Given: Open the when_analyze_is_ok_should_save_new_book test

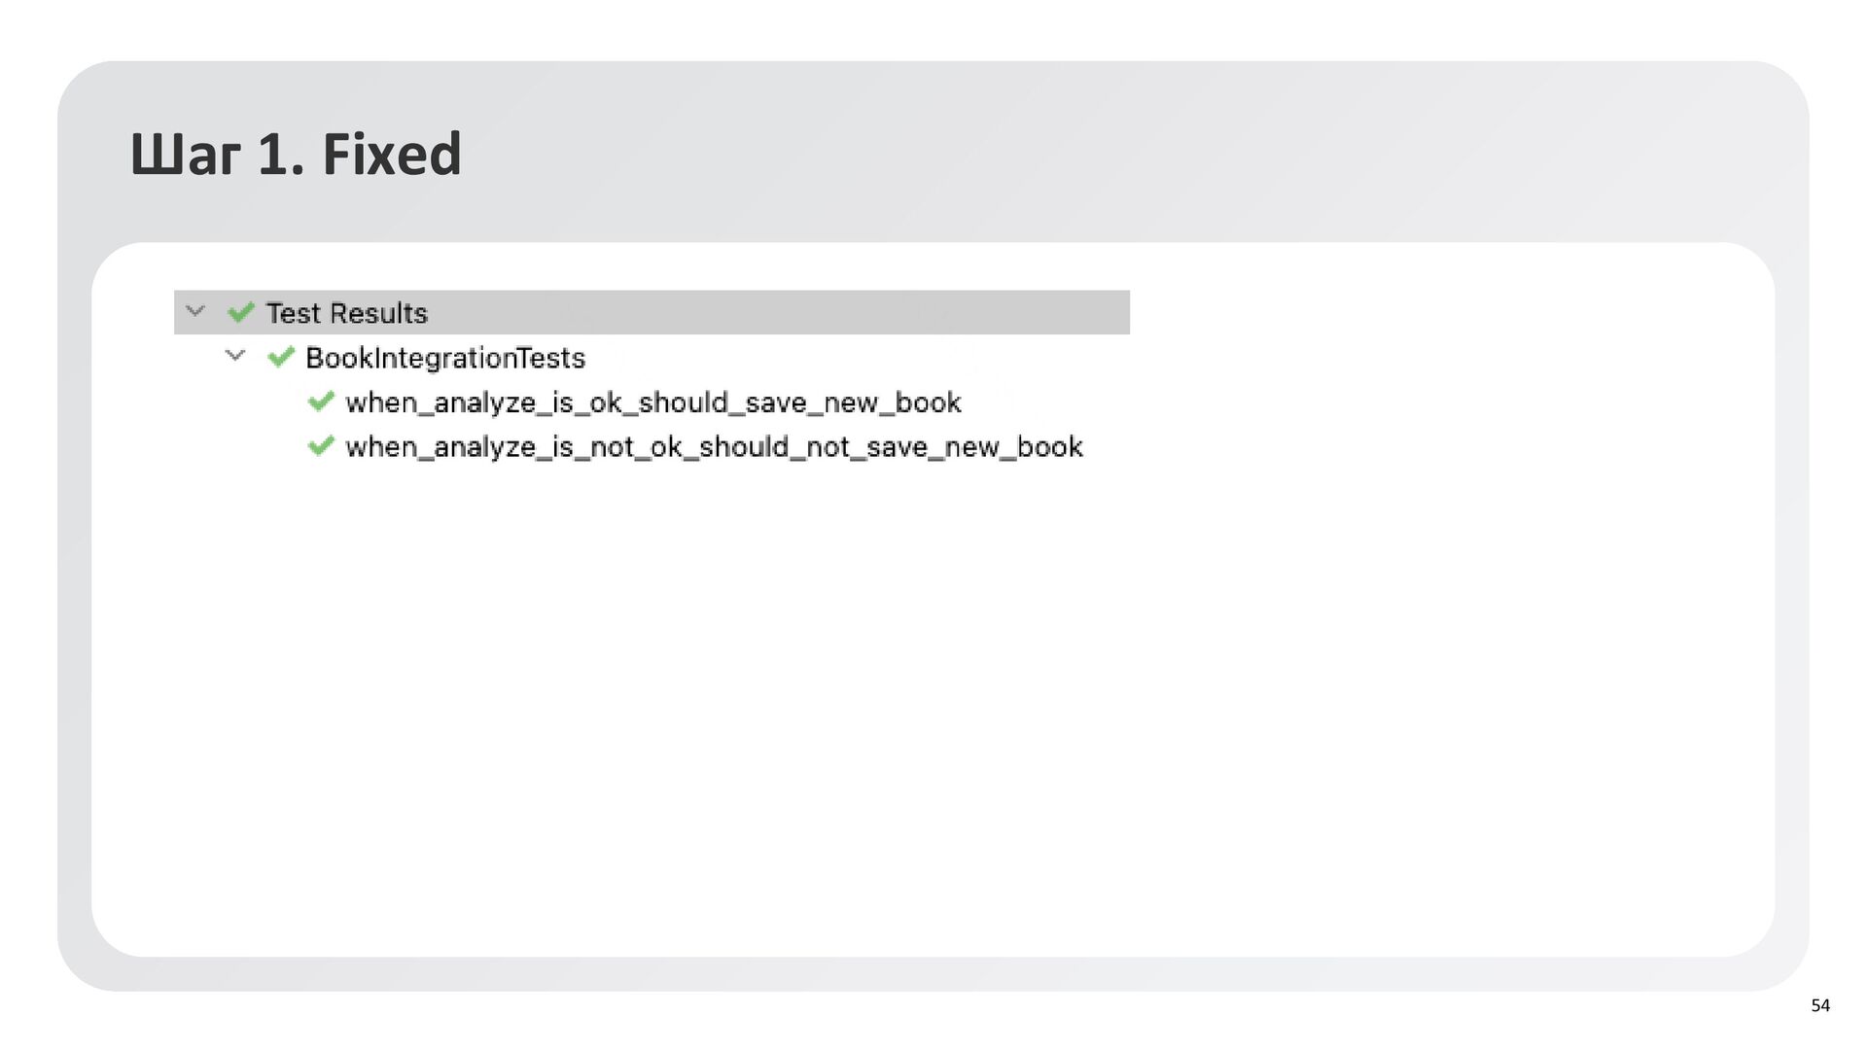Looking at the screenshot, I should pyautogui.click(x=652, y=403).
